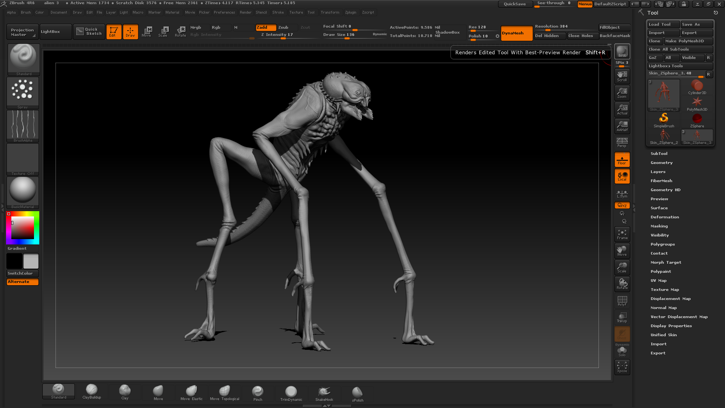Toggle Perspective view
This screenshot has height=408, width=725.
point(622,142)
